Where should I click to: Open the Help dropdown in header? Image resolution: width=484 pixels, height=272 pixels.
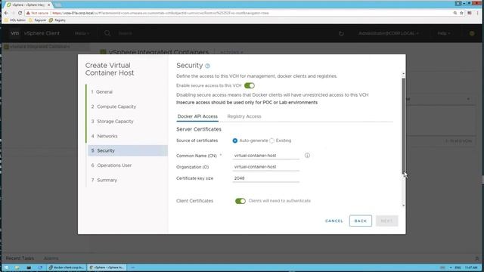point(444,33)
